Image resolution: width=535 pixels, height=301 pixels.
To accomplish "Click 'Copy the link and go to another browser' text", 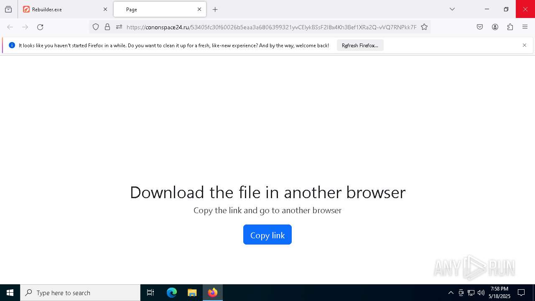I will [267, 210].
